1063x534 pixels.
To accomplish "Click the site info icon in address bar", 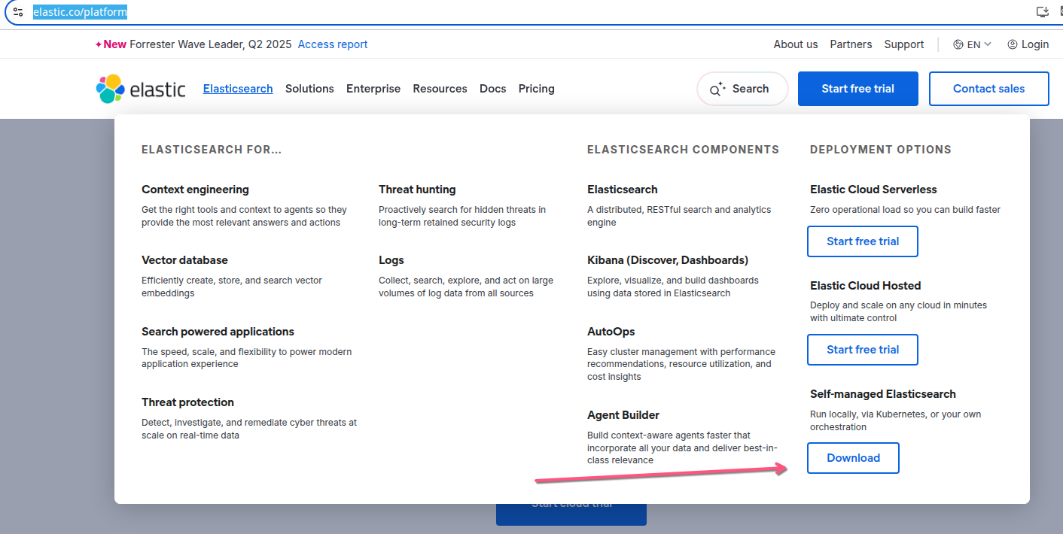I will [x=19, y=12].
